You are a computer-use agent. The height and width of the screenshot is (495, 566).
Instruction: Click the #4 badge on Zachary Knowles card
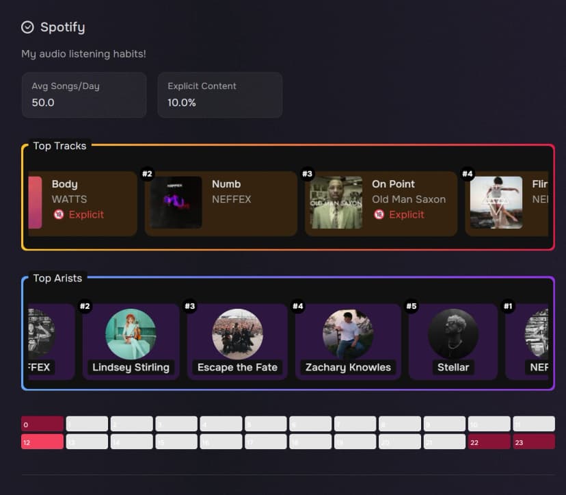pyautogui.click(x=297, y=306)
